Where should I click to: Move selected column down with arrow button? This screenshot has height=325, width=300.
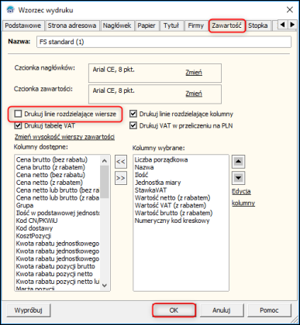[238, 178]
